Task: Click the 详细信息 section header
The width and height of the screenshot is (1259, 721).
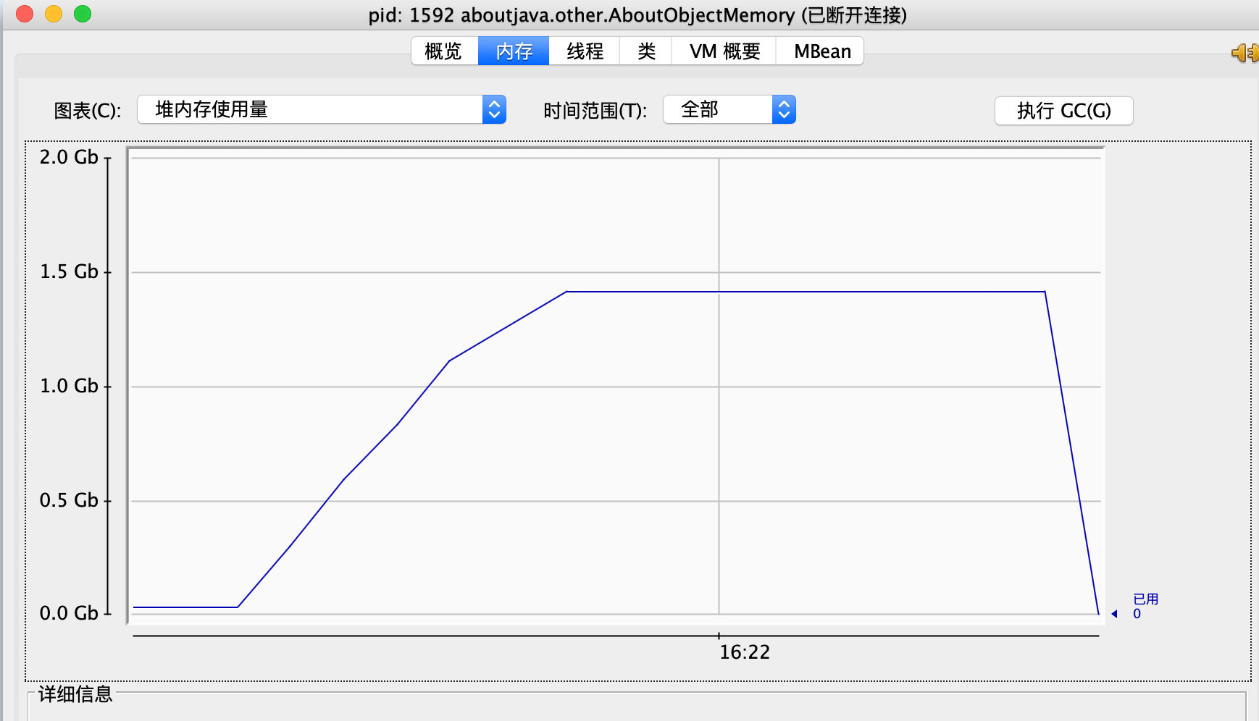Action: [x=75, y=694]
